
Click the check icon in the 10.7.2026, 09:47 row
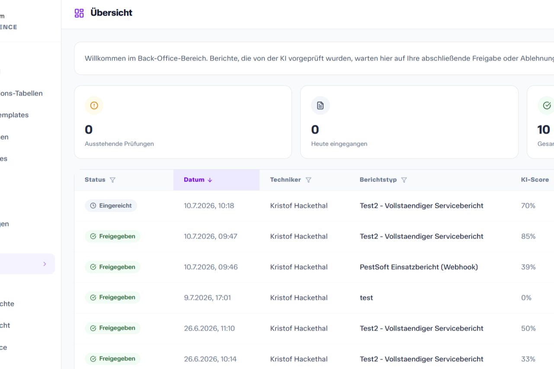point(93,236)
